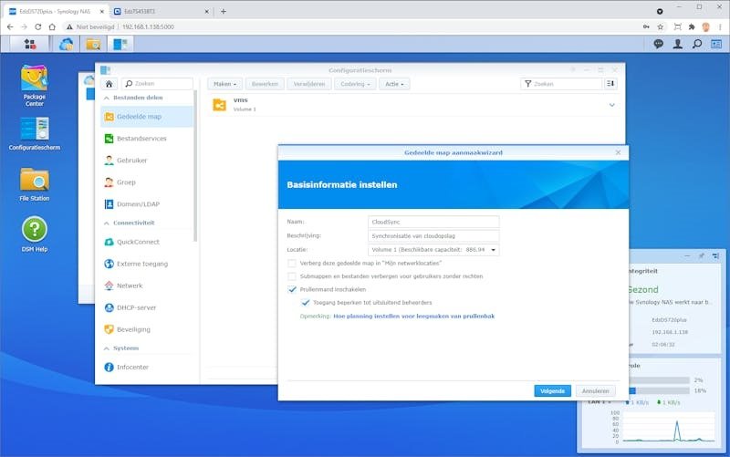The height and width of the screenshot is (457, 730).
Task: Open browser extensions puzzle icon
Action: click(x=692, y=27)
